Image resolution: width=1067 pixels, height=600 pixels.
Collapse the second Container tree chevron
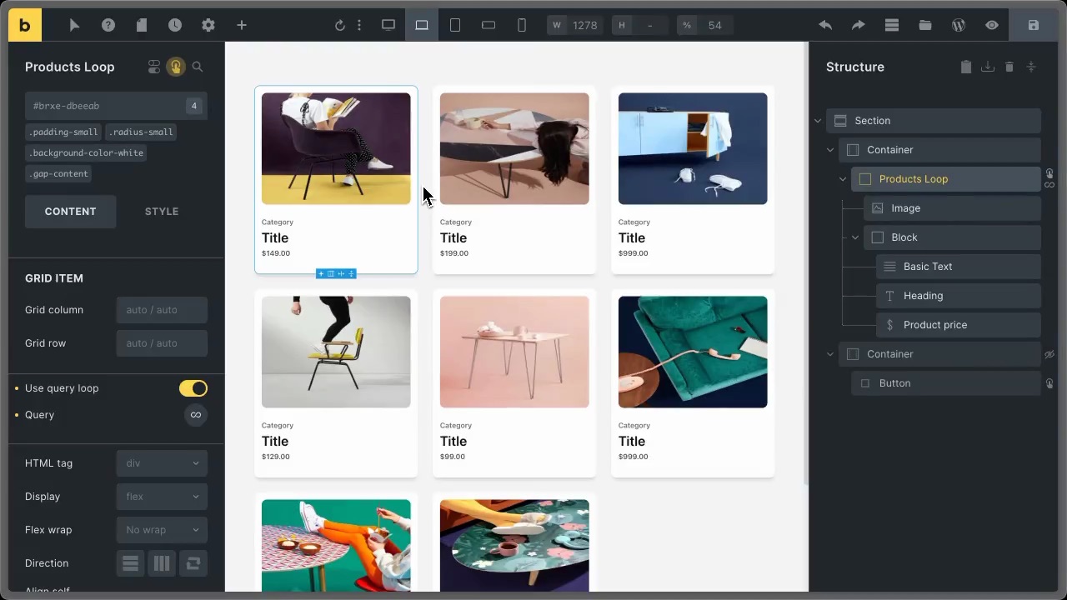click(830, 354)
